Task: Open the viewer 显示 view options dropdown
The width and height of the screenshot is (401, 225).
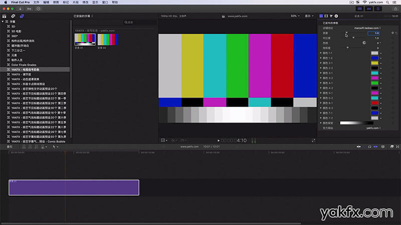Action: pos(309,16)
